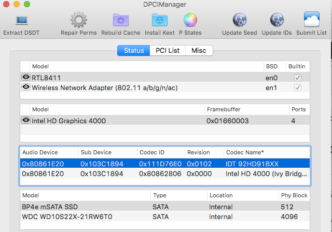This screenshot has width=332, height=232.
Task: Select the Status tab
Action: [x=134, y=50]
